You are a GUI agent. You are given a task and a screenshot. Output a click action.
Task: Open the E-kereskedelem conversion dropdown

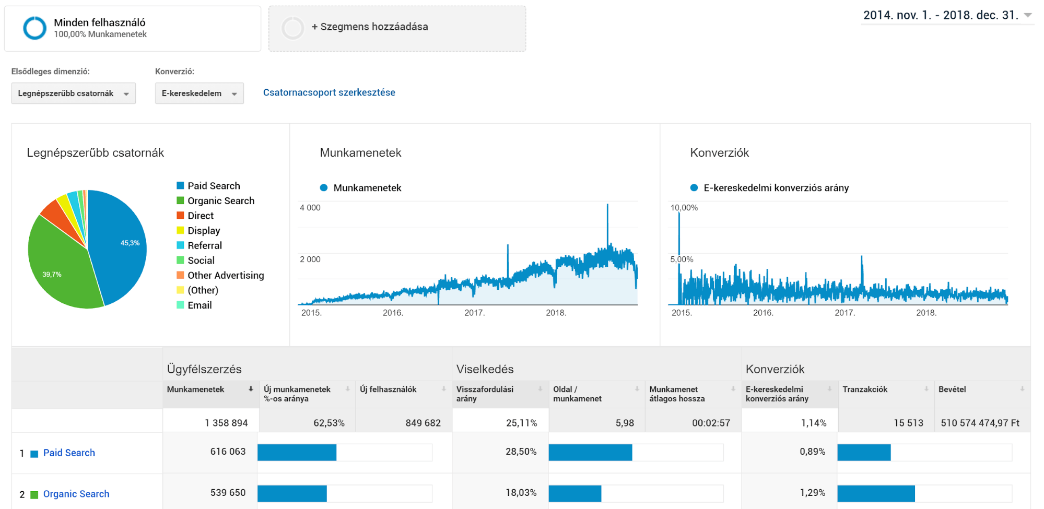pyautogui.click(x=200, y=93)
